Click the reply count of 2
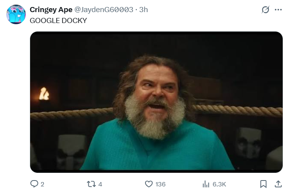The image size is (287, 193). [42, 184]
